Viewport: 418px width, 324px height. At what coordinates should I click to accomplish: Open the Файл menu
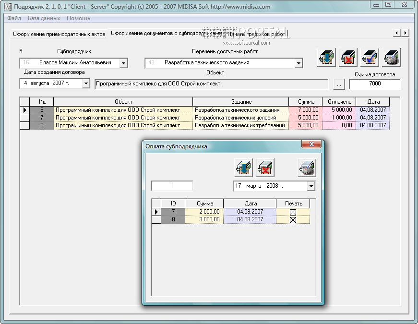click(14, 18)
